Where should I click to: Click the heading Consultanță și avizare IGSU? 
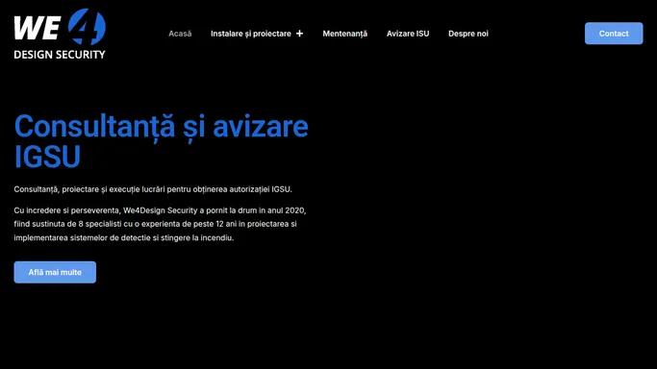click(162, 141)
